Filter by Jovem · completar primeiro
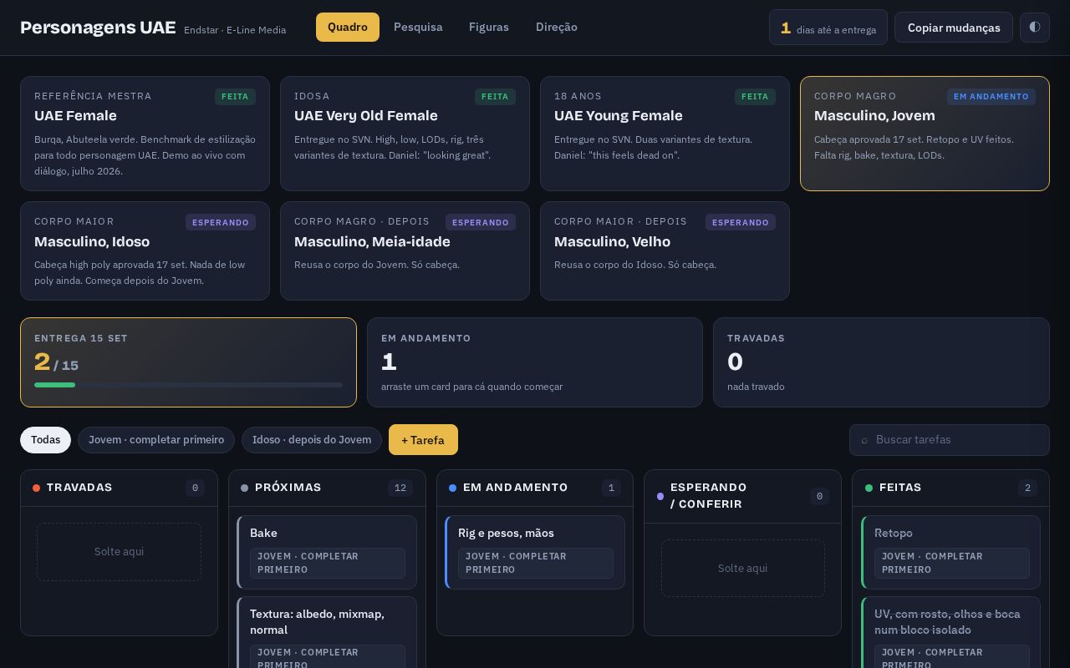Image resolution: width=1070 pixels, height=668 pixels. pyautogui.click(x=156, y=440)
